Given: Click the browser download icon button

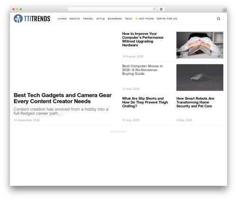Looking at the screenshot, I should 161,9.
